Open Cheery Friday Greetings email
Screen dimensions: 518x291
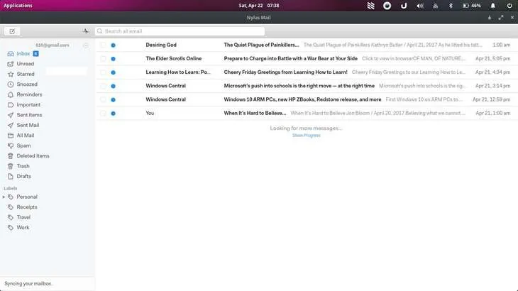tap(307, 72)
